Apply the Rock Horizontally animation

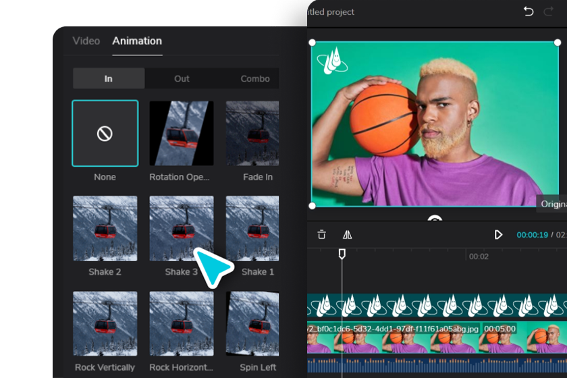coord(182,324)
